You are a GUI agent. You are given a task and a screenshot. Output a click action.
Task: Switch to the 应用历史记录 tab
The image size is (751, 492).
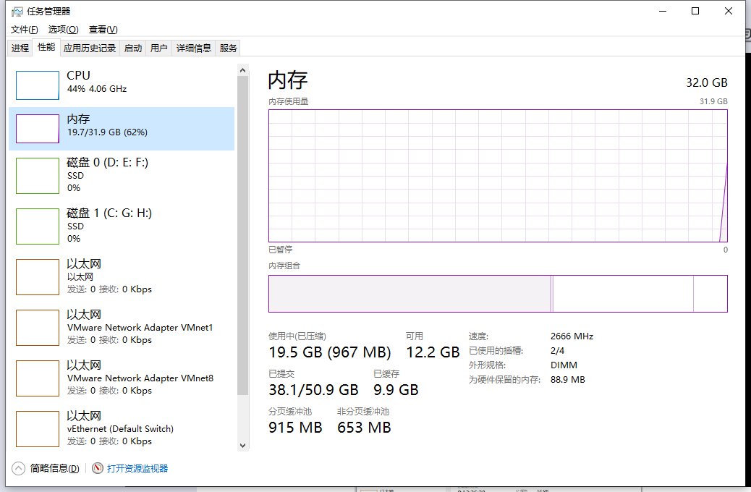pyautogui.click(x=90, y=48)
